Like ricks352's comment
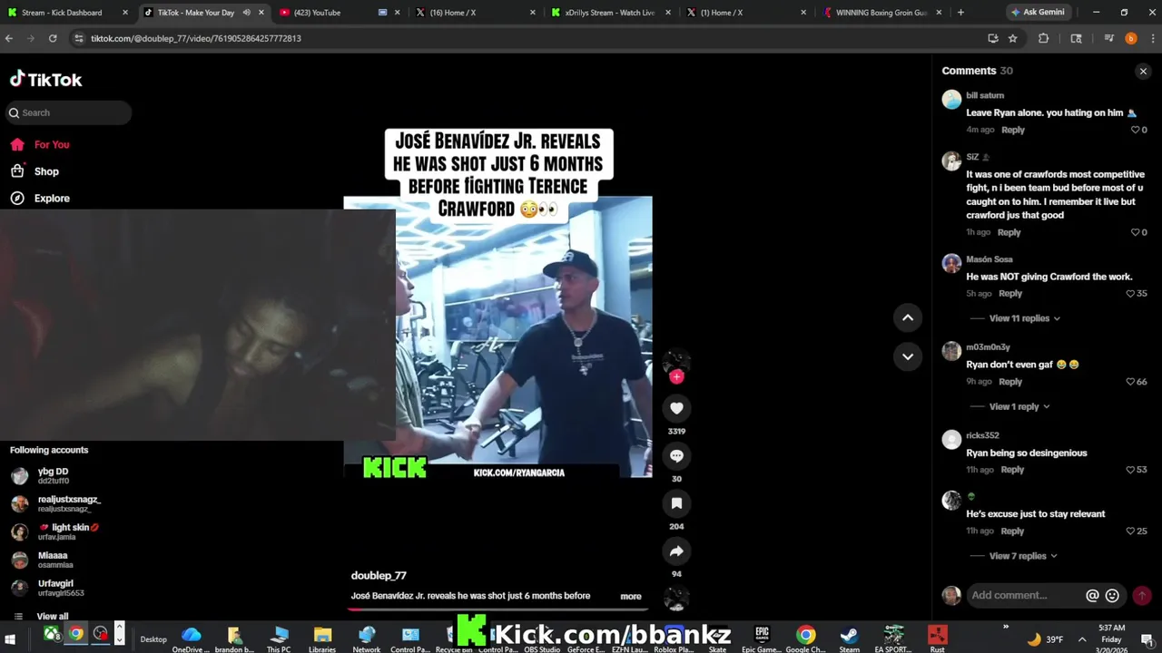Image resolution: width=1162 pixels, height=653 pixels. (x=1130, y=470)
